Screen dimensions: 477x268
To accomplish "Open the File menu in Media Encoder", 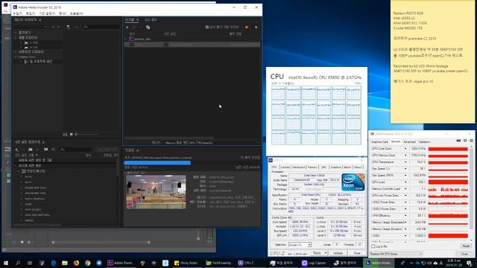I will click(17, 13).
